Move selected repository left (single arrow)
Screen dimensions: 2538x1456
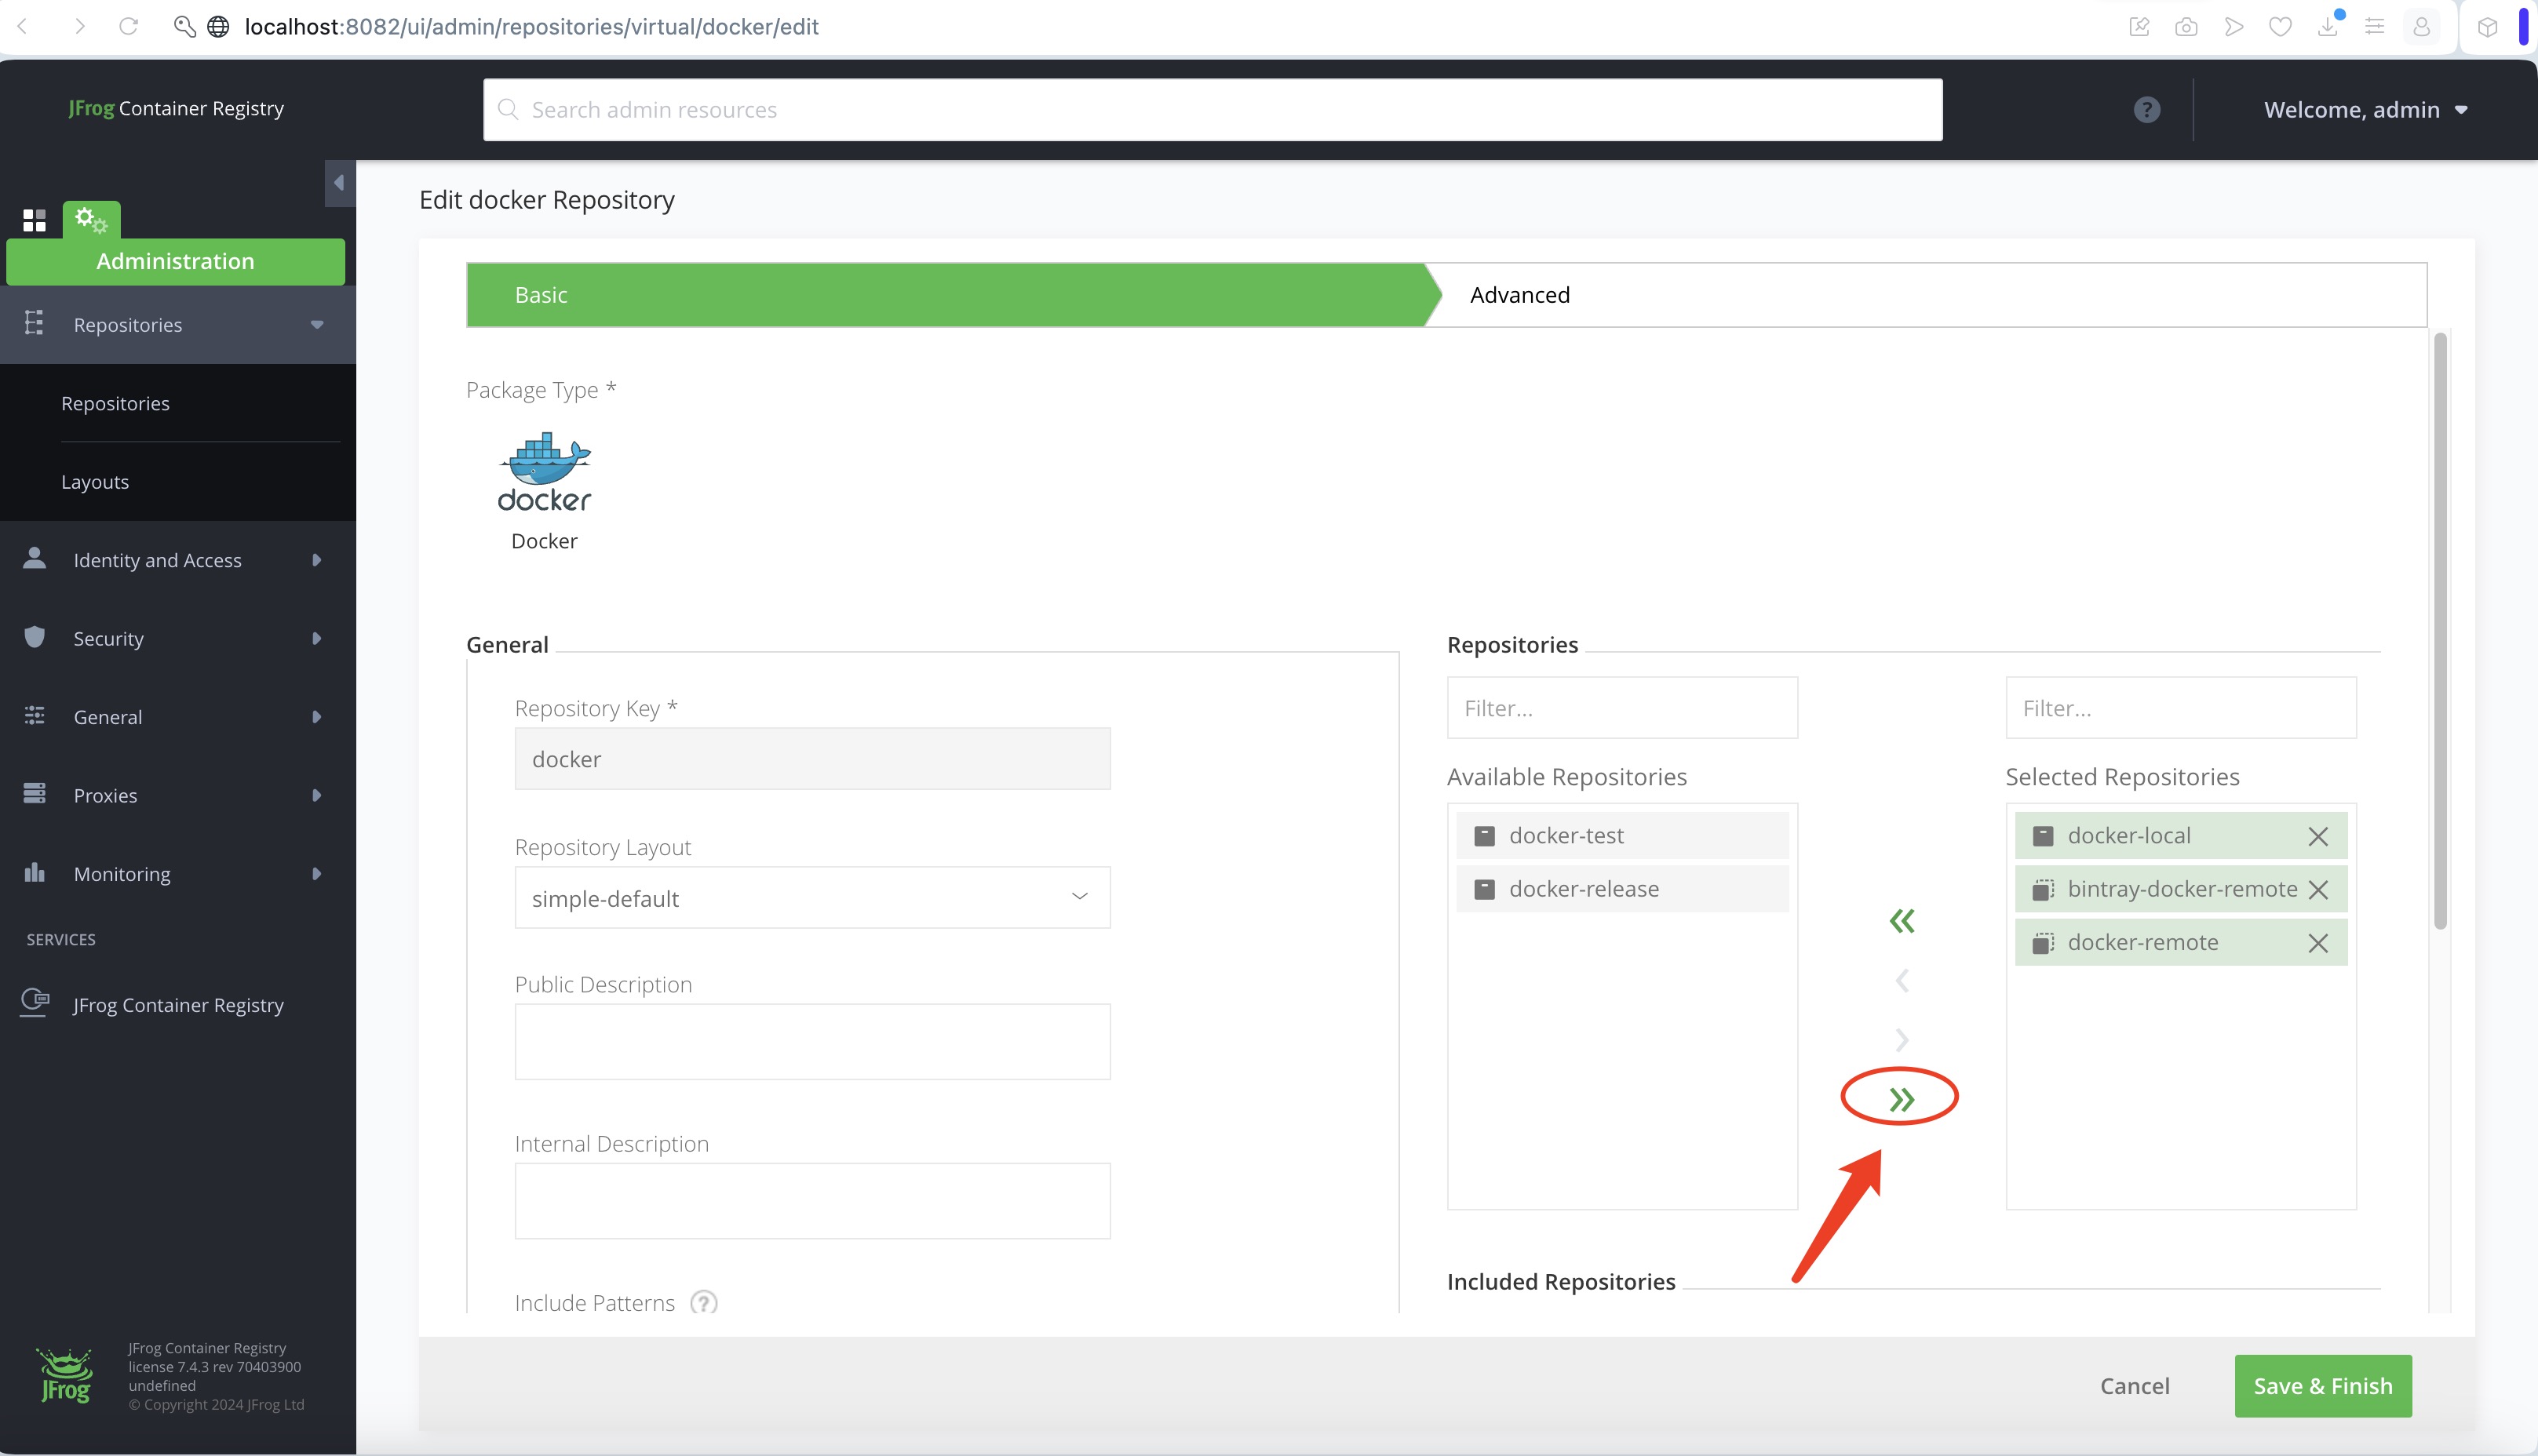pyautogui.click(x=1902, y=981)
